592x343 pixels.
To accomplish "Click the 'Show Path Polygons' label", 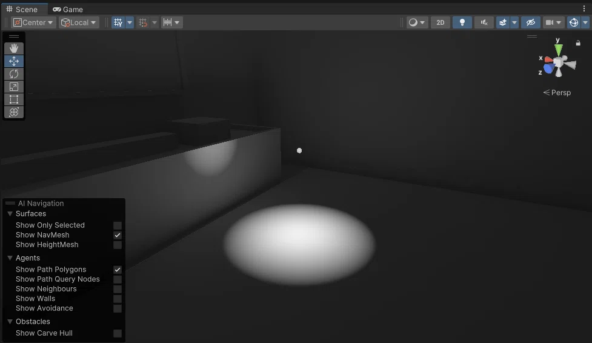I will coord(51,269).
